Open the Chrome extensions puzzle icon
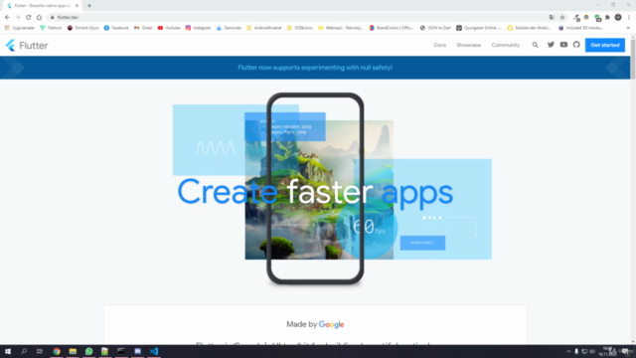Viewport: 636px width, 358px height. point(607,17)
